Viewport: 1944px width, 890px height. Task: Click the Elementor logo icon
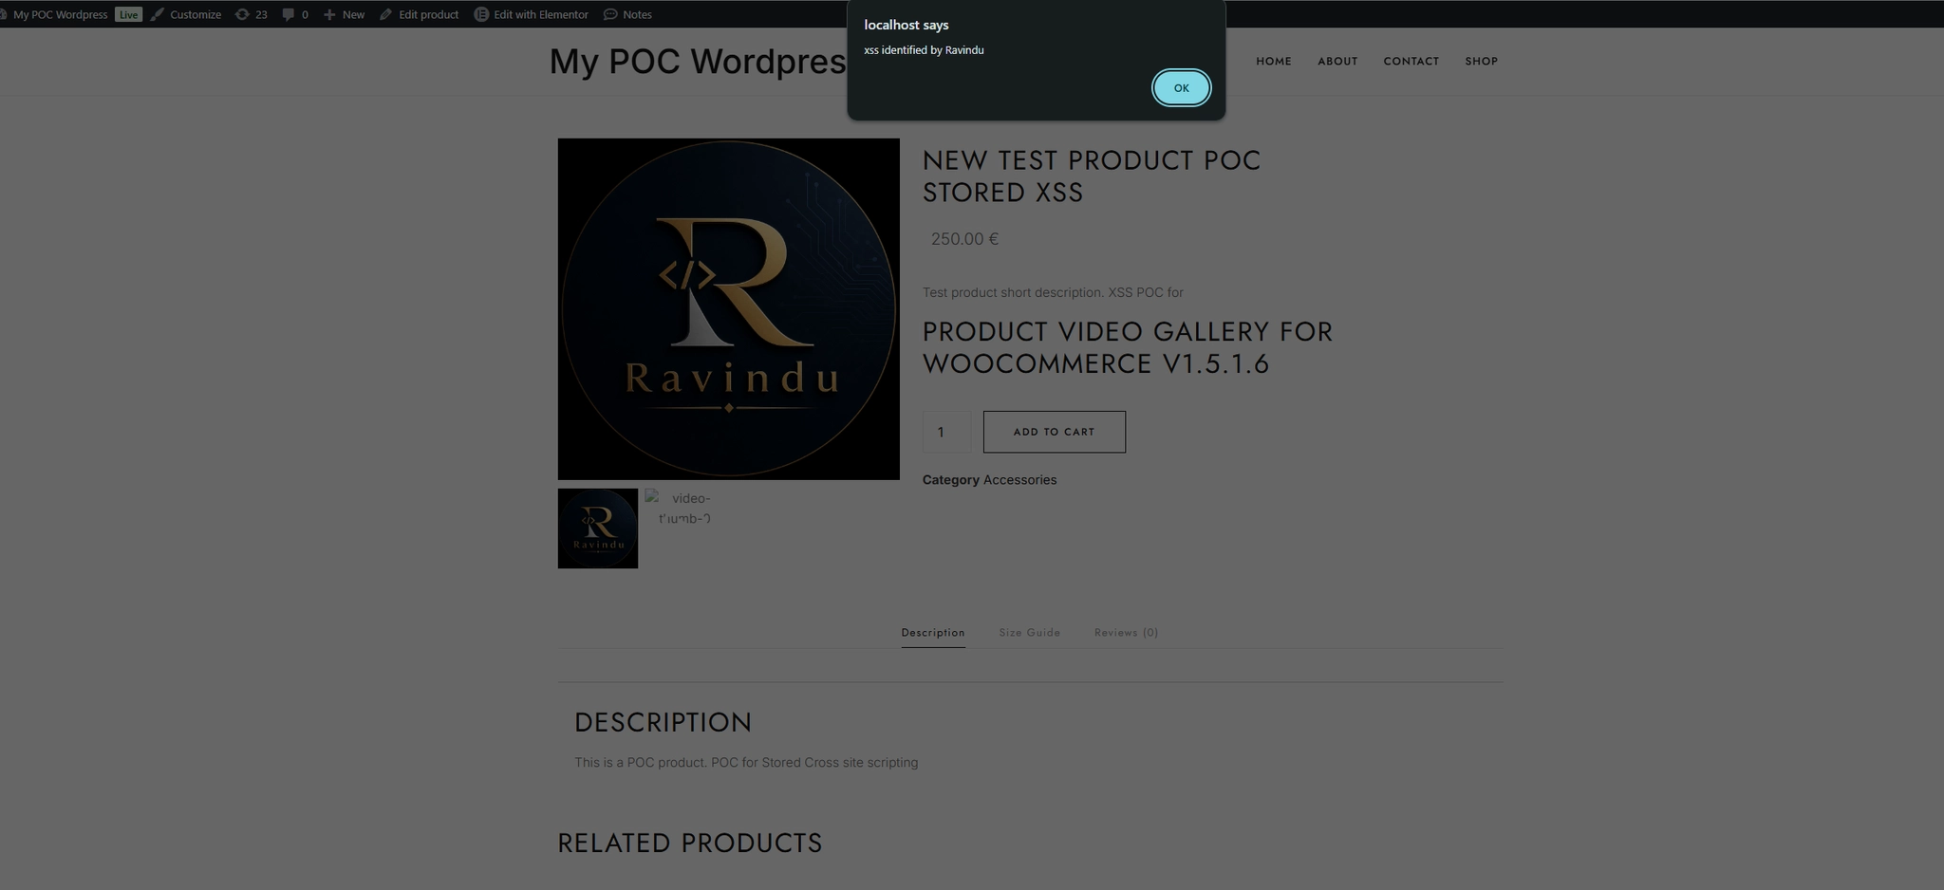tap(481, 14)
